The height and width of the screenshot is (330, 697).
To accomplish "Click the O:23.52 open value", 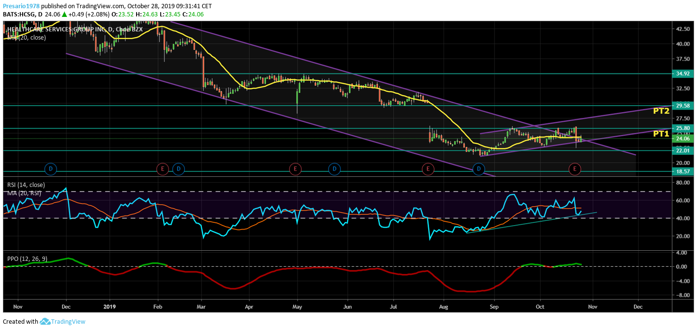I will pos(124,14).
